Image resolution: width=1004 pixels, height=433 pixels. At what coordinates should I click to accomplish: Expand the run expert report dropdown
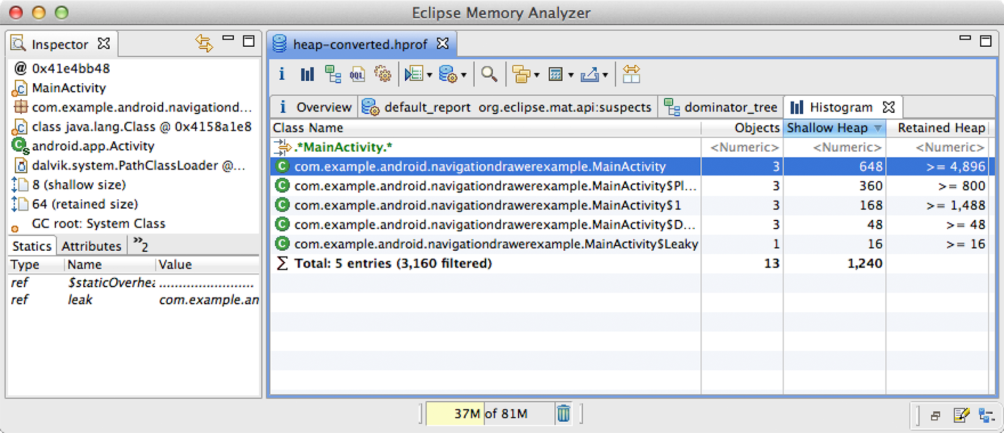pyautogui.click(x=464, y=75)
